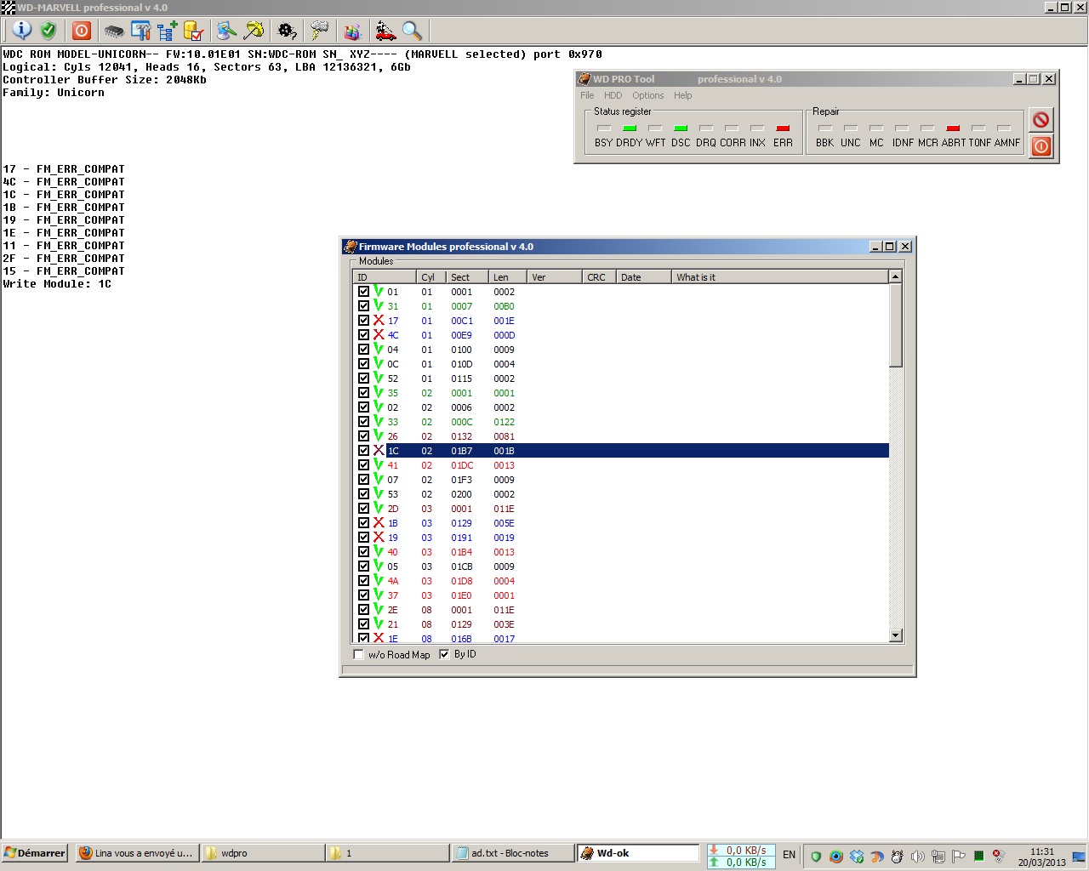Uncheck the checkbox for module 1B
Image resolution: width=1089 pixels, height=871 pixels.
[364, 522]
